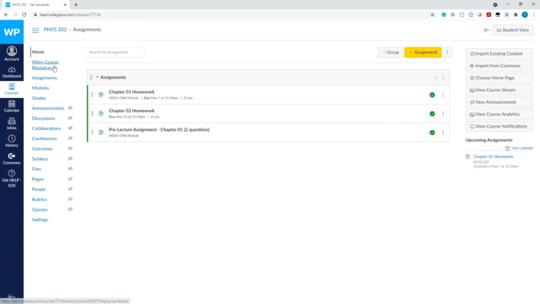Click Import from Commons button
540x304 pixels.
[499, 66]
